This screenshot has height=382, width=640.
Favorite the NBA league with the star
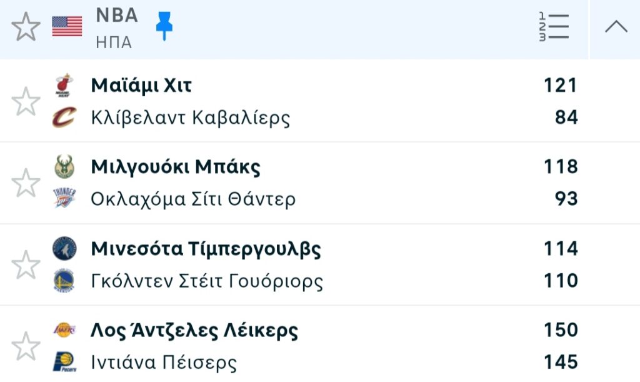pyautogui.click(x=26, y=27)
